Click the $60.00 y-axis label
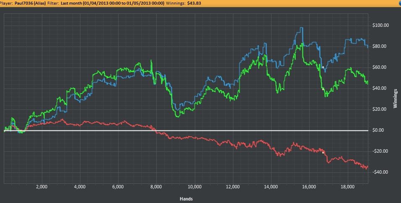Image resolution: width=401 pixels, height=203 pixels. (x=379, y=67)
